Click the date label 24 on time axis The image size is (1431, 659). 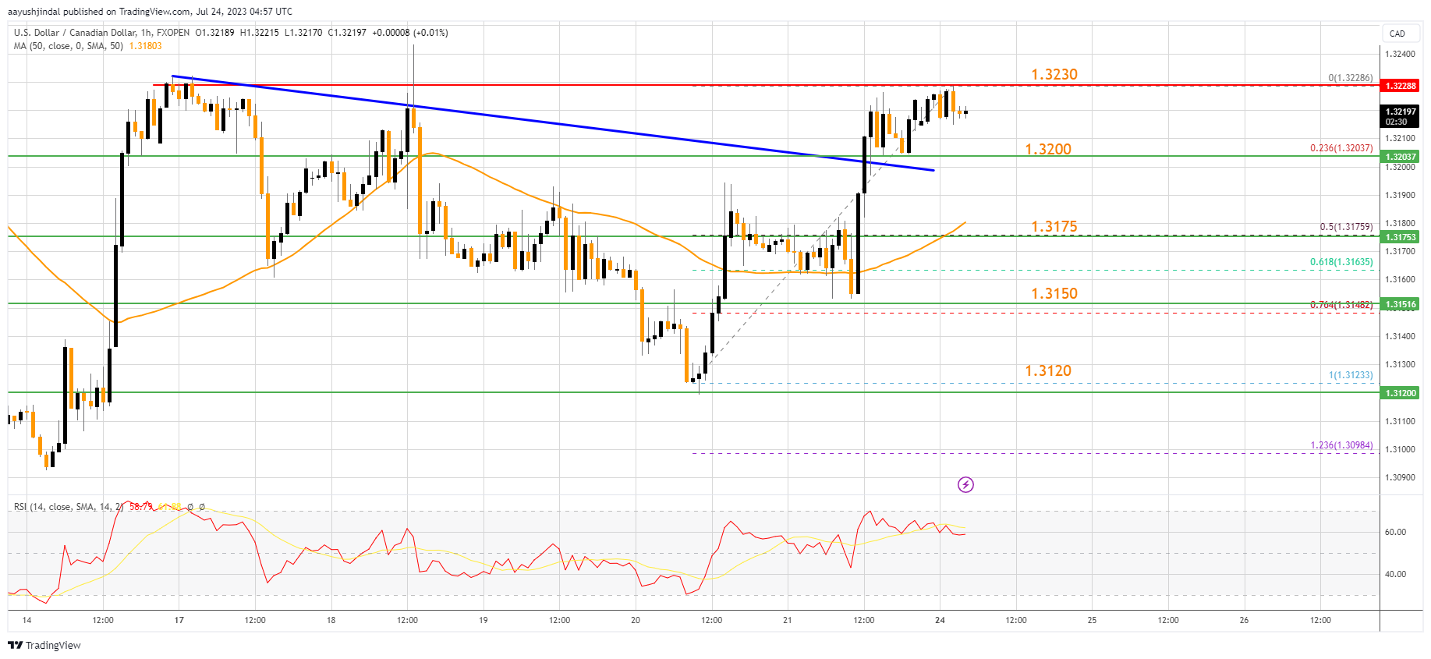tap(940, 620)
